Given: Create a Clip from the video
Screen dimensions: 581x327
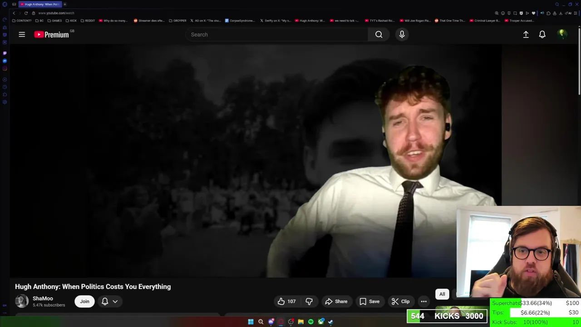Looking at the screenshot, I should pyautogui.click(x=401, y=302).
